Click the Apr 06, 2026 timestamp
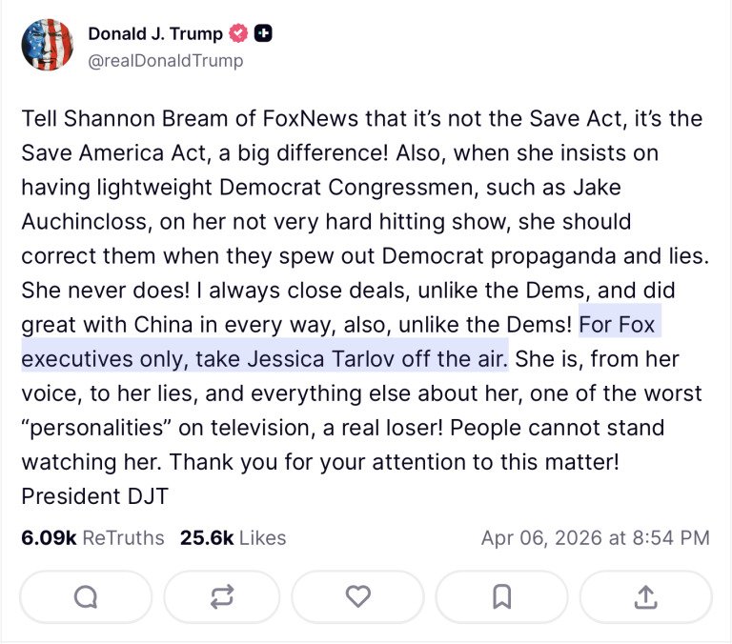The image size is (732, 644). [x=595, y=537]
